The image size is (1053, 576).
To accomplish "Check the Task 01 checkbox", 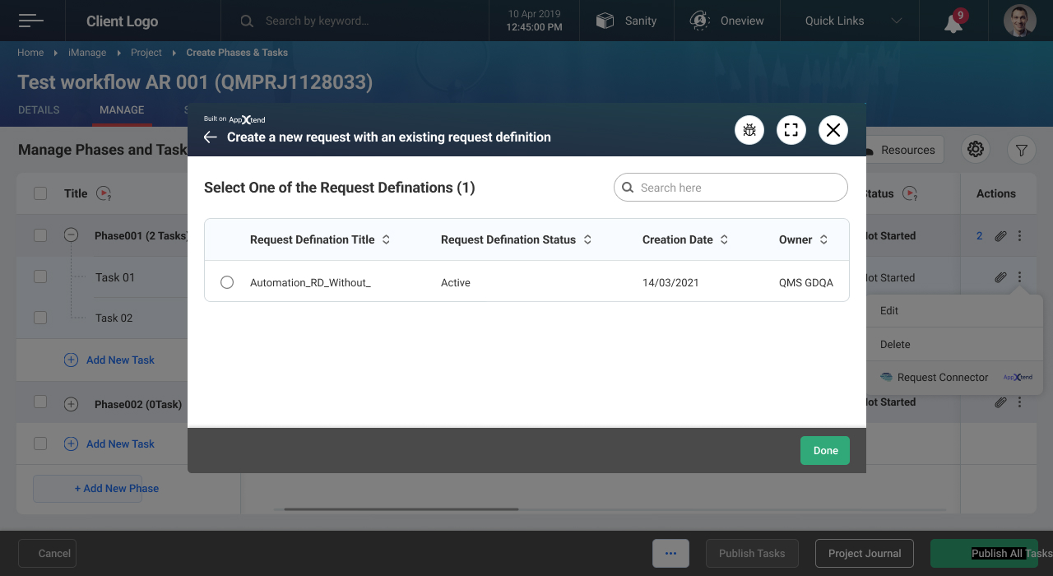I will [40, 277].
